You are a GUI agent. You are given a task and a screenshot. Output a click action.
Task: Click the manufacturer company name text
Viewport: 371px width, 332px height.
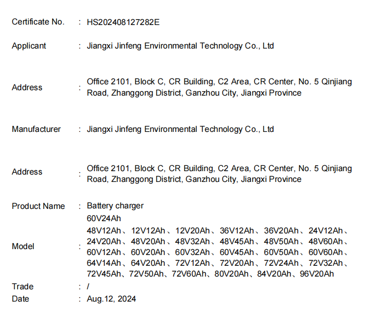180,129
